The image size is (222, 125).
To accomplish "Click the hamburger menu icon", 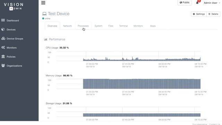I will (43, 3).
